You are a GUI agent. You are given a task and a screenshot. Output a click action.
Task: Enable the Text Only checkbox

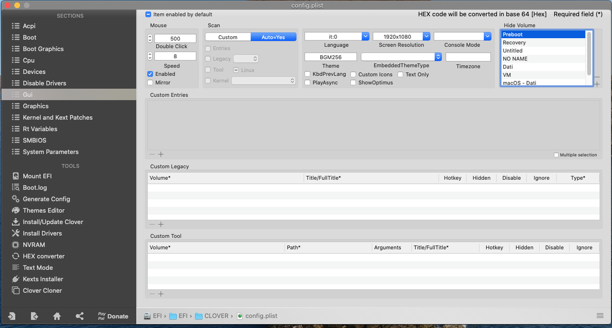(401, 75)
